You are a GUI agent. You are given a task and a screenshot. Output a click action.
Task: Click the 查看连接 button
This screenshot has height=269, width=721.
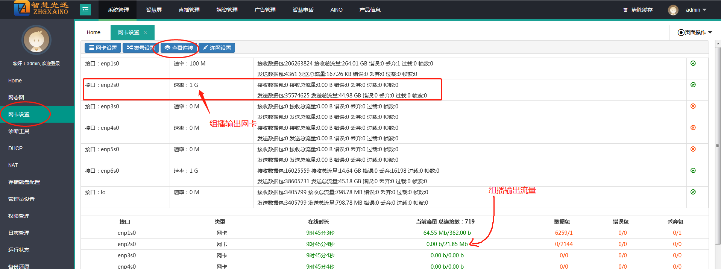pos(179,48)
